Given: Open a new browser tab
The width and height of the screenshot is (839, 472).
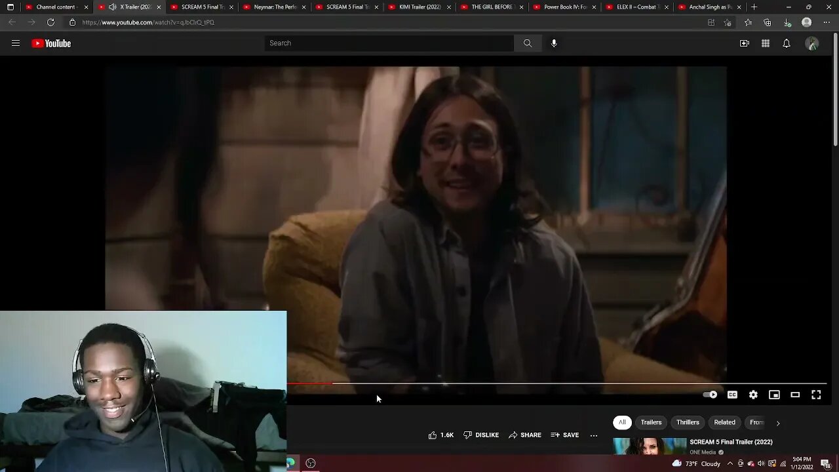Looking at the screenshot, I should (754, 7).
